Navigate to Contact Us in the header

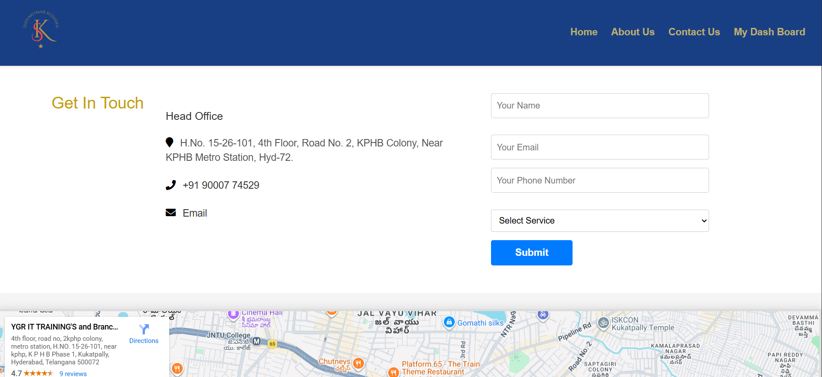[694, 32]
